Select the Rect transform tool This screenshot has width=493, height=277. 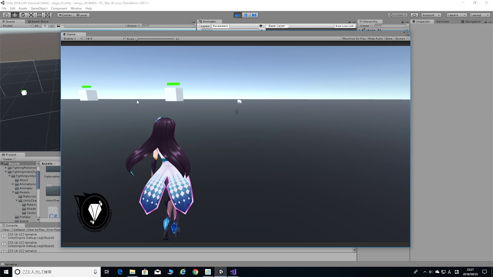[x=39, y=15]
